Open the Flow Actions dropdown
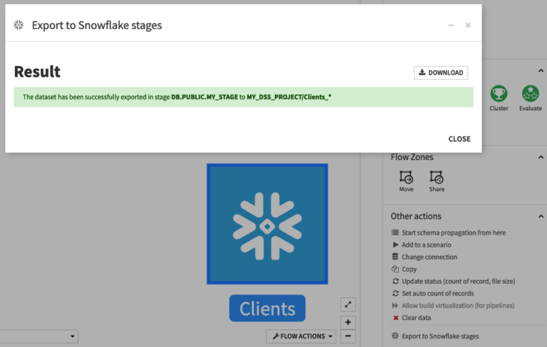 click(x=301, y=336)
